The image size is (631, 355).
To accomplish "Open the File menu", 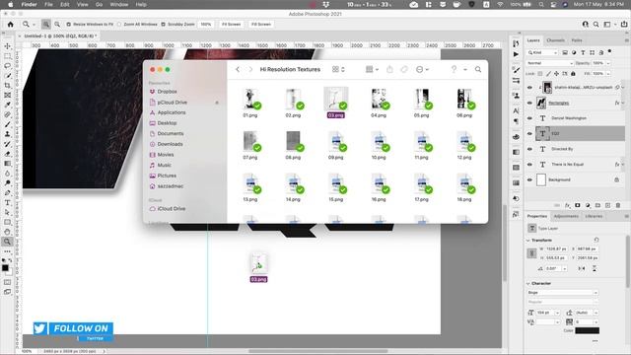I will 48,4.
